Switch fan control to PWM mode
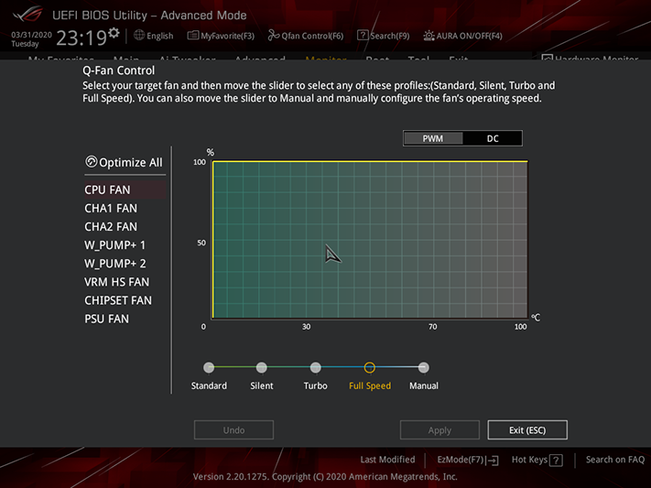The height and width of the screenshot is (488, 651). (x=432, y=138)
